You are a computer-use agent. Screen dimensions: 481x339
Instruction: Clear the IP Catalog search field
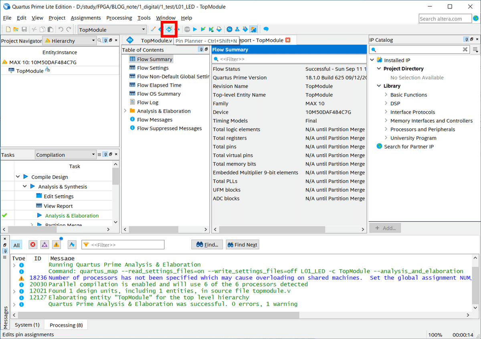point(465,50)
